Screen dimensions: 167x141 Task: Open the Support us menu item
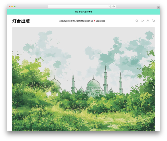[88, 21]
